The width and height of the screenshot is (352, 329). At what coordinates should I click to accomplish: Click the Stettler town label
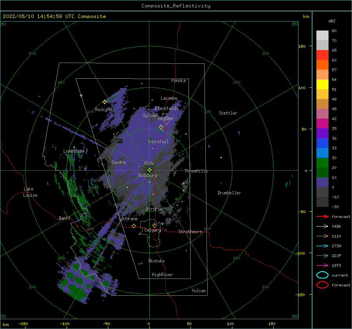tap(228, 113)
